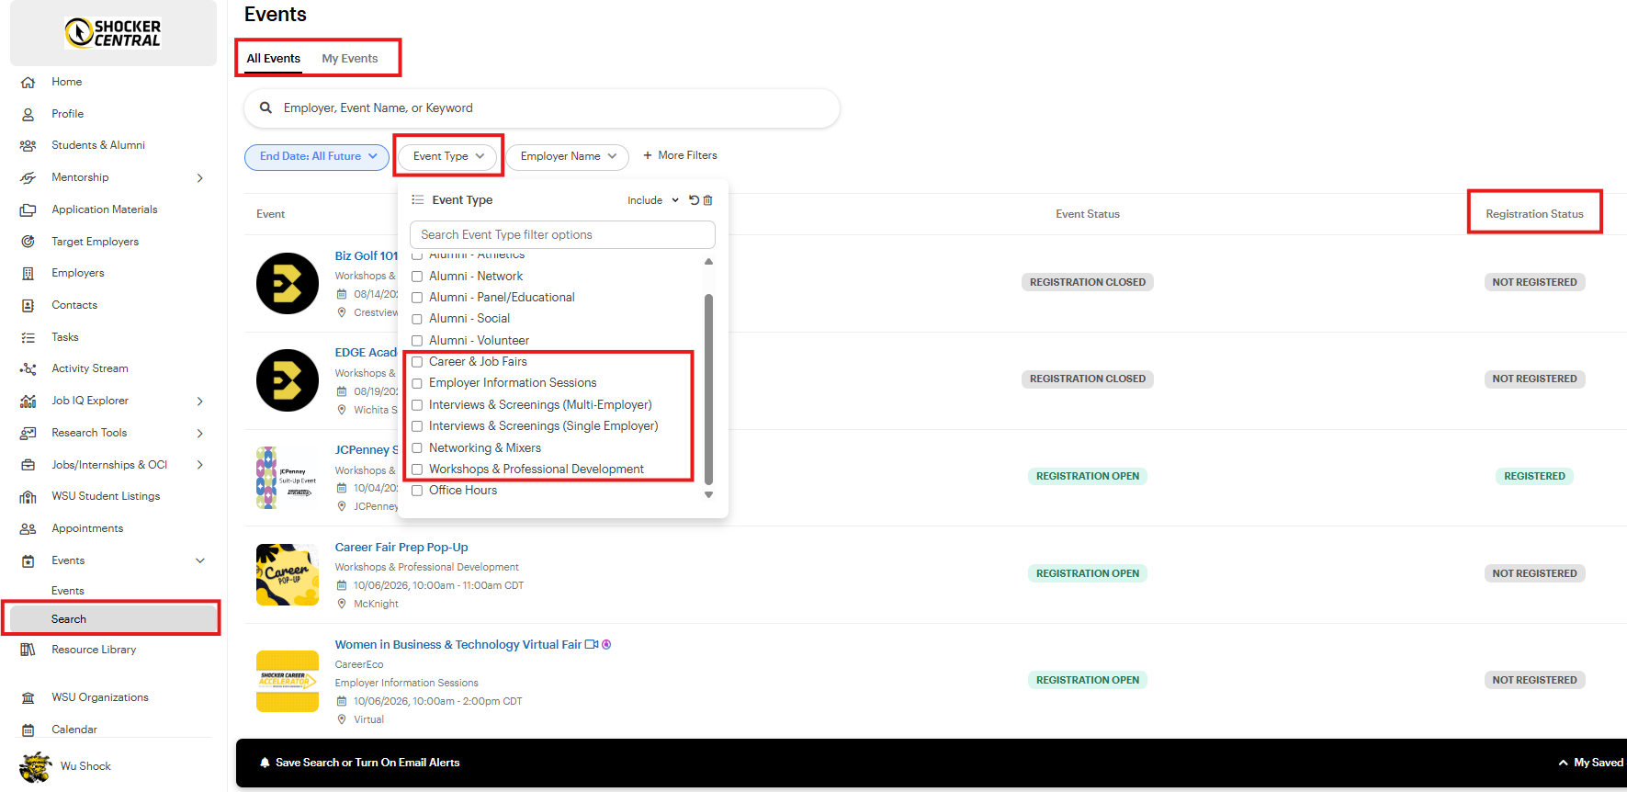Viewport: 1627px width, 792px height.
Task: Select Calendar in the sidebar menu
Action: [74, 730]
